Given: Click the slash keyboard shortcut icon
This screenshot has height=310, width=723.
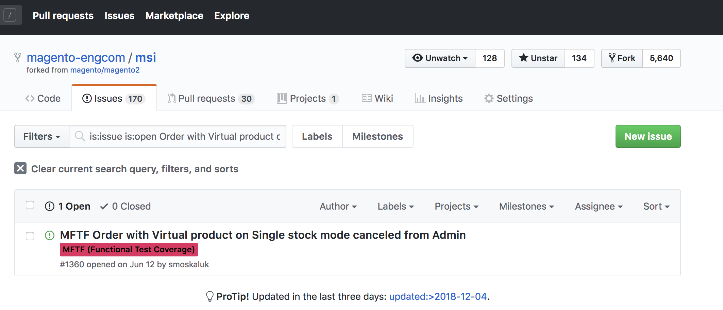Looking at the screenshot, I should coord(10,15).
